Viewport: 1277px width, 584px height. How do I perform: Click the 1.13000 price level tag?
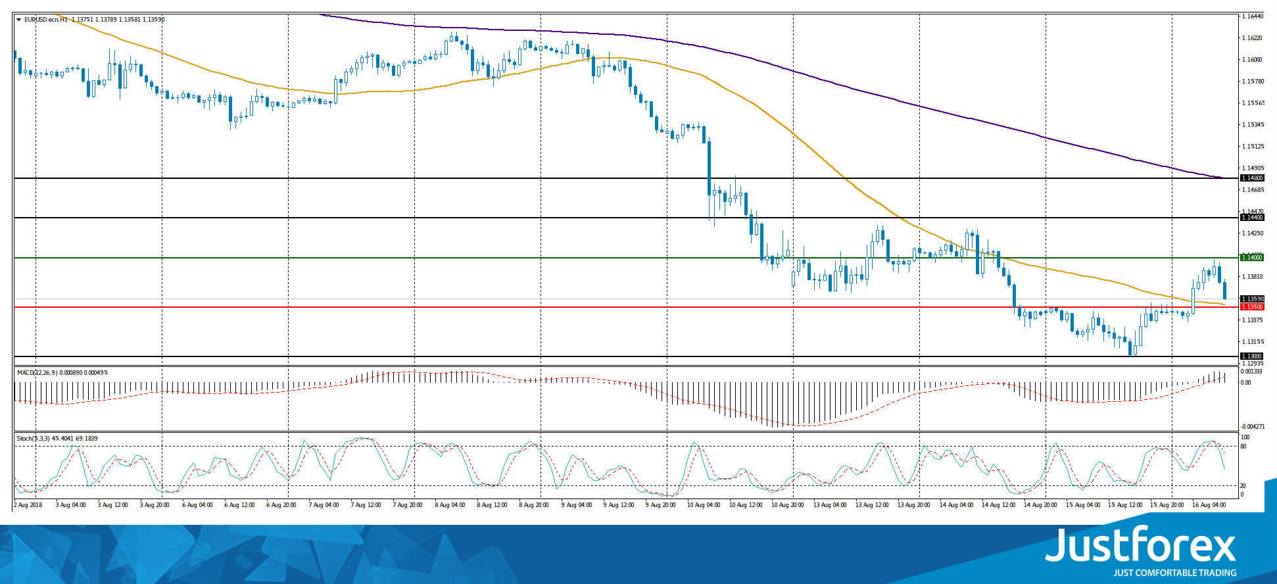pyautogui.click(x=1251, y=356)
